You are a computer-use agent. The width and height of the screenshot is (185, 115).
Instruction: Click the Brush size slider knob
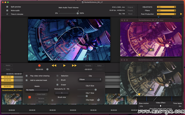(52, 100)
